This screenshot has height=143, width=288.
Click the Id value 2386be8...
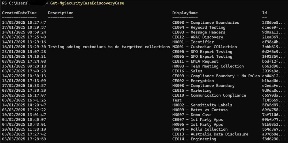pyautogui.click(x=270, y=22)
